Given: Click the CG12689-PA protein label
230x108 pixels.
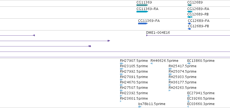Looking at the screenshot, I should (x=199, y=21).
